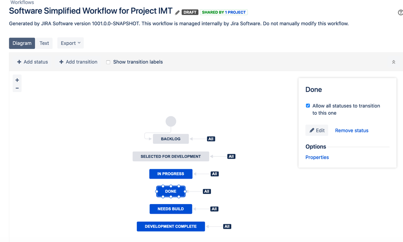403x242 pixels.
Task: Click the All badge next to Selected for Development
Action: 231,156
